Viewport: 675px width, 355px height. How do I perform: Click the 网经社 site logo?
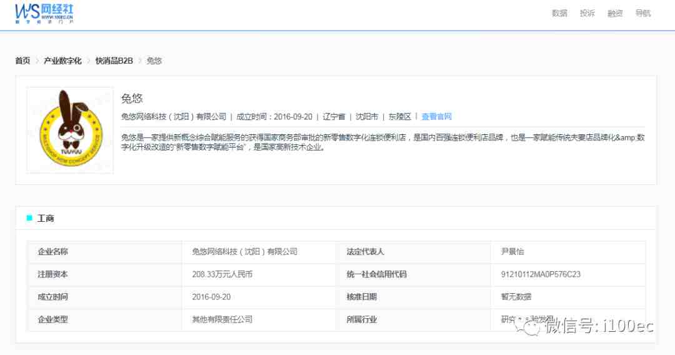point(44,13)
